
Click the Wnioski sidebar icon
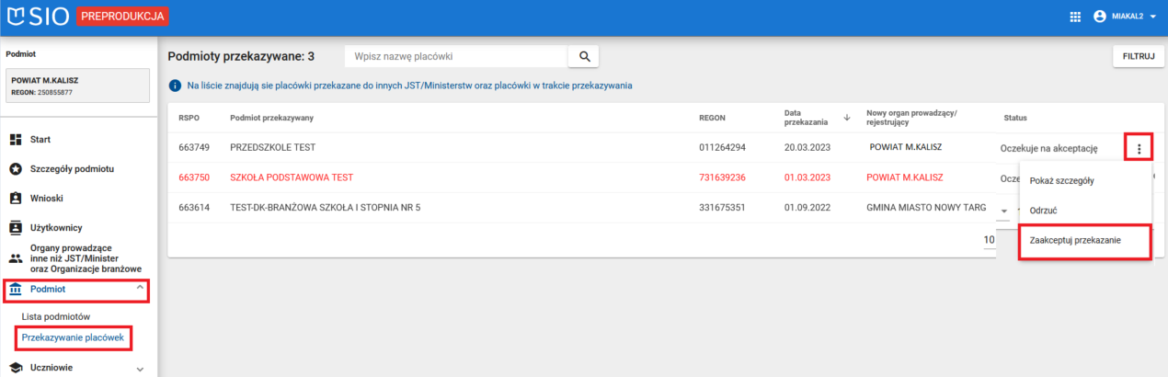[15, 199]
